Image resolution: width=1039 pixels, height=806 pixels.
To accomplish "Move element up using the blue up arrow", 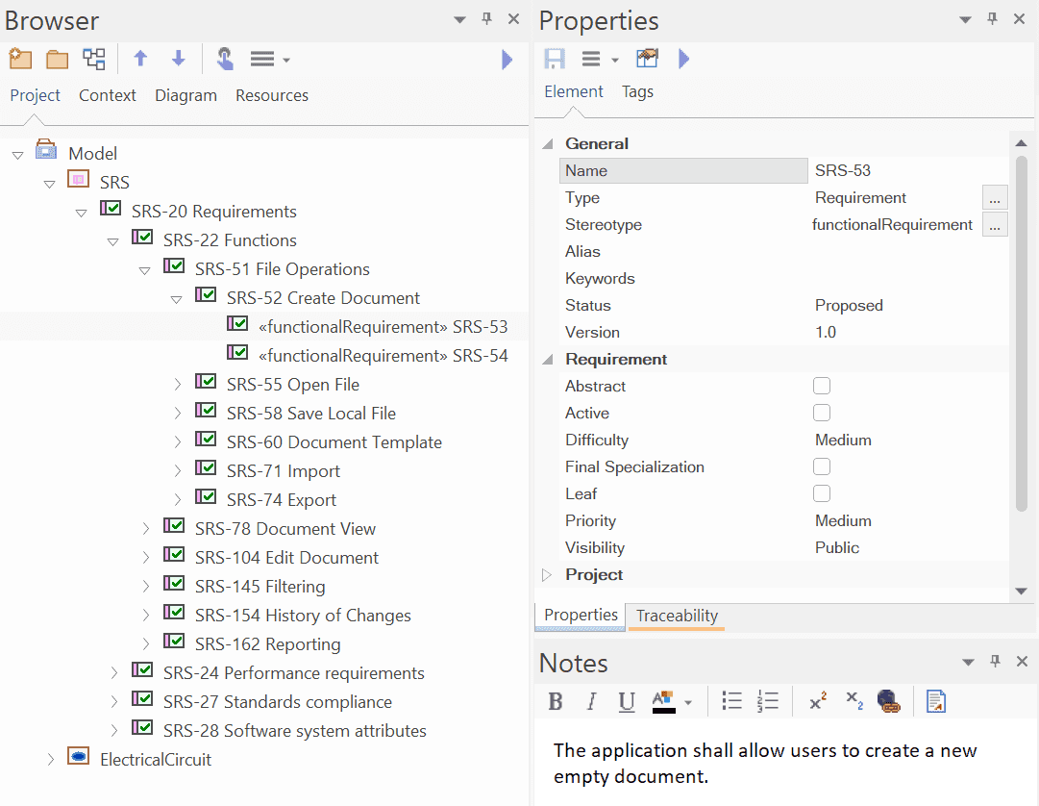I will [140, 59].
